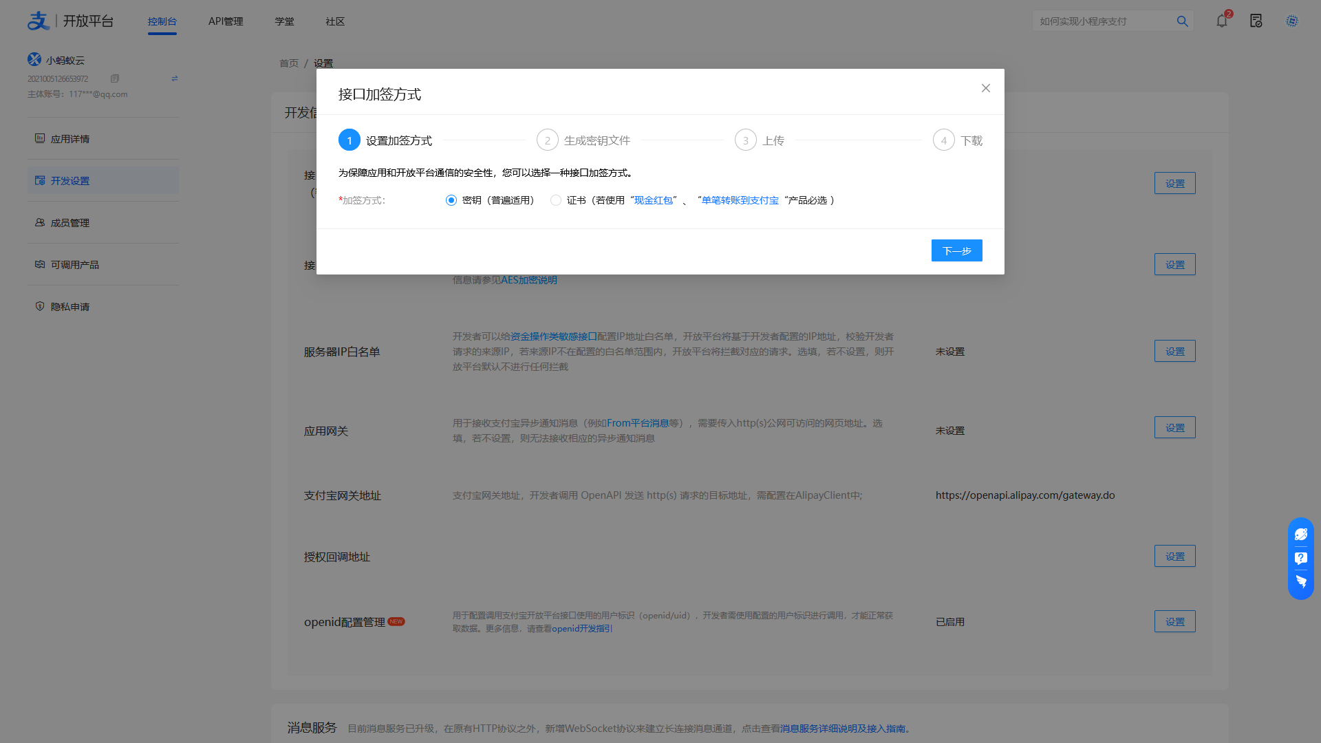
Task: Click the document settings icon in header
Action: 1256,21
